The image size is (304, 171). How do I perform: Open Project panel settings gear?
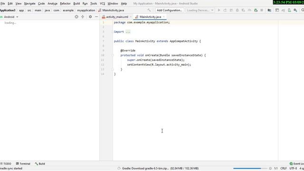(x=90, y=17)
